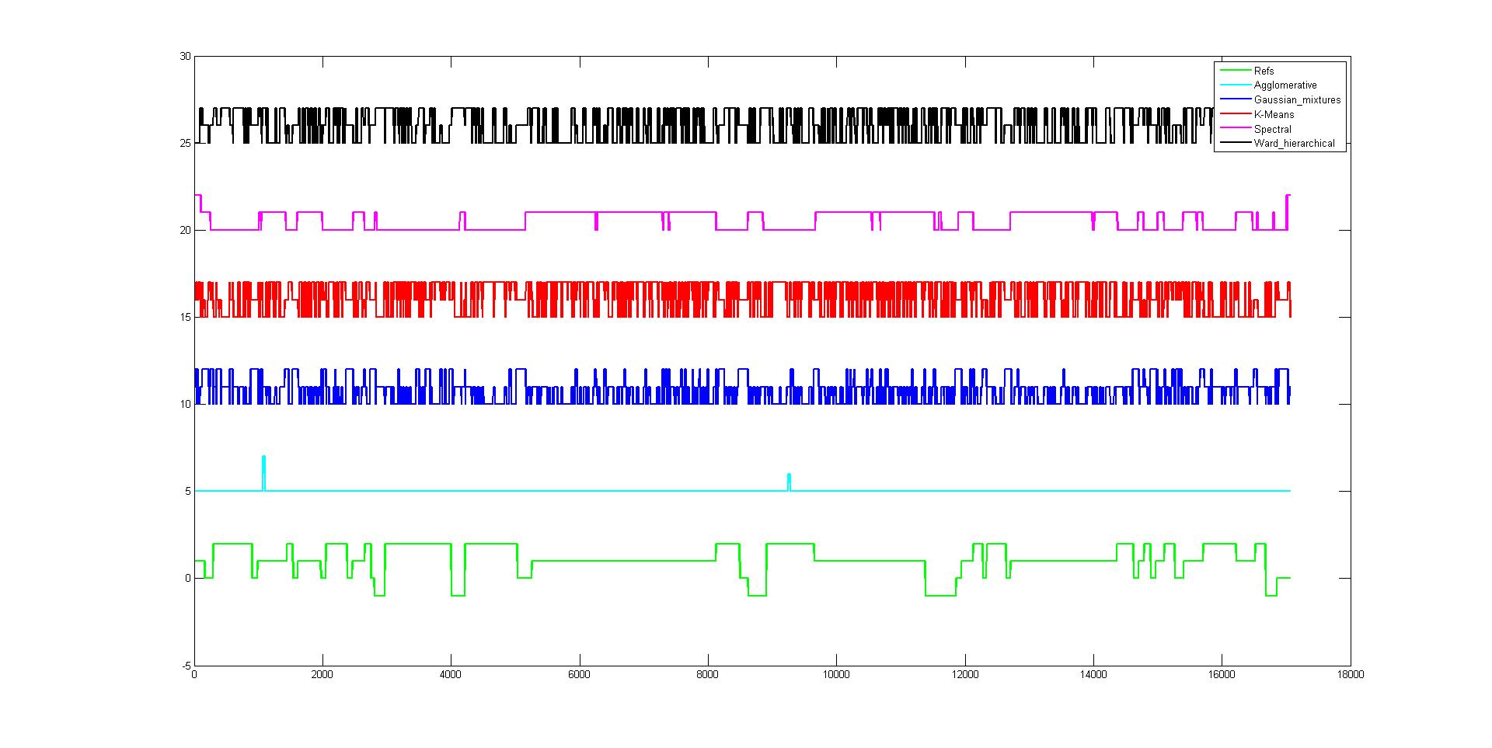Image resolution: width=1492 pixels, height=748 pixels.
Task: Click the x-axis tick label 18000
Action: point(1350,676)
